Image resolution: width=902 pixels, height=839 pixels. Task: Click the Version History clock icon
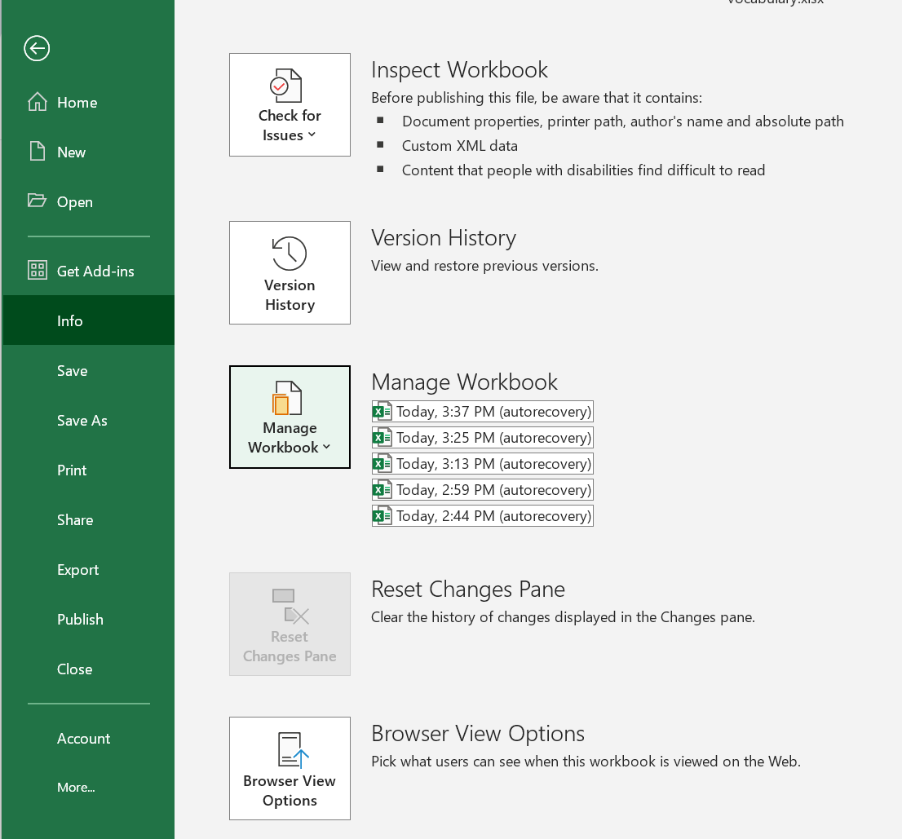tap(290, 253)
